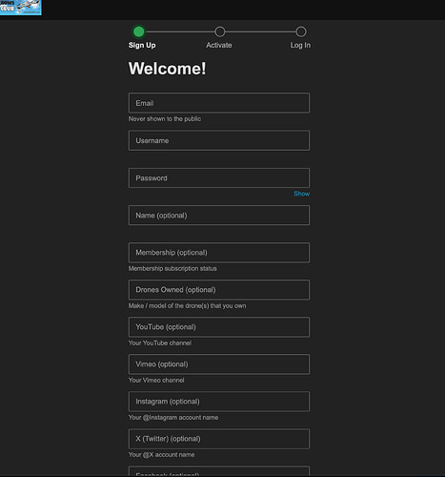Focus the Username input field
The width and height of the screenshot is (445, 477).
click(219, 140)
